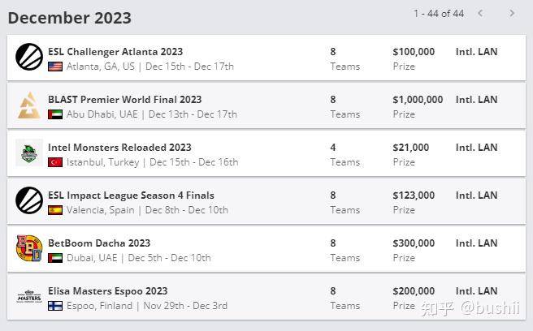Click the Turkey flag icon
The height and width of the screenshot is (331, 533).
pos(55,162)
